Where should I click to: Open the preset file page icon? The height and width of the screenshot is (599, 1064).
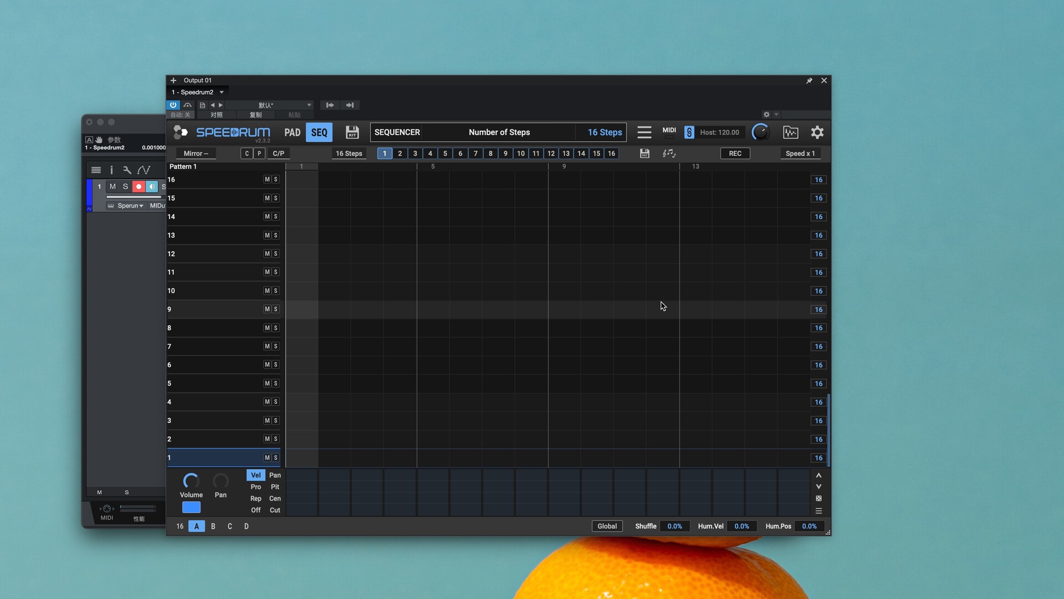[x=202, y=105]
